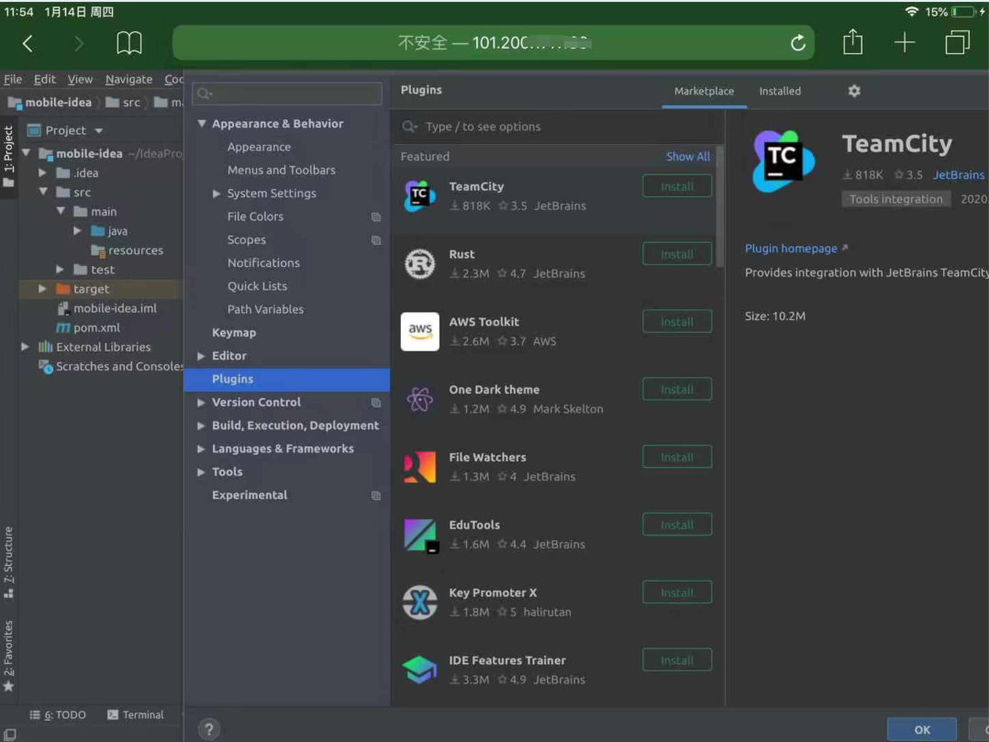Click the Version Control project-level icon

(376, 403)
